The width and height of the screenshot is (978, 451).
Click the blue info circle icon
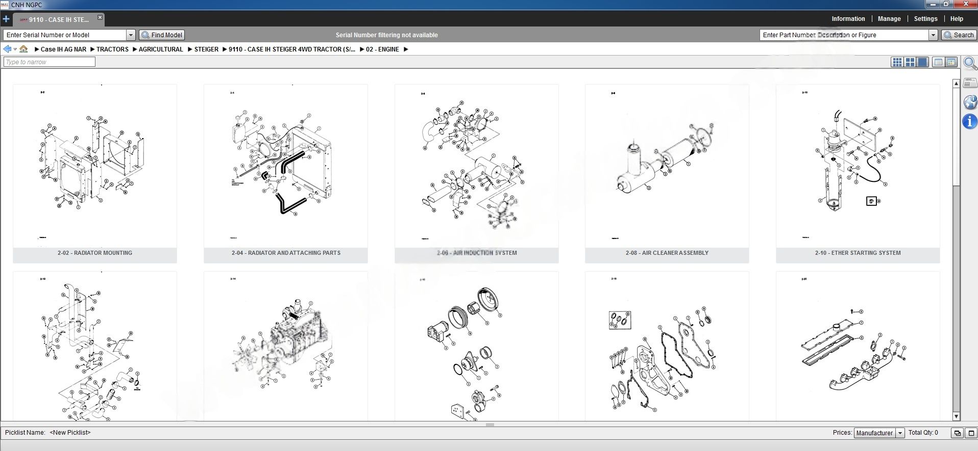[970, 122]
